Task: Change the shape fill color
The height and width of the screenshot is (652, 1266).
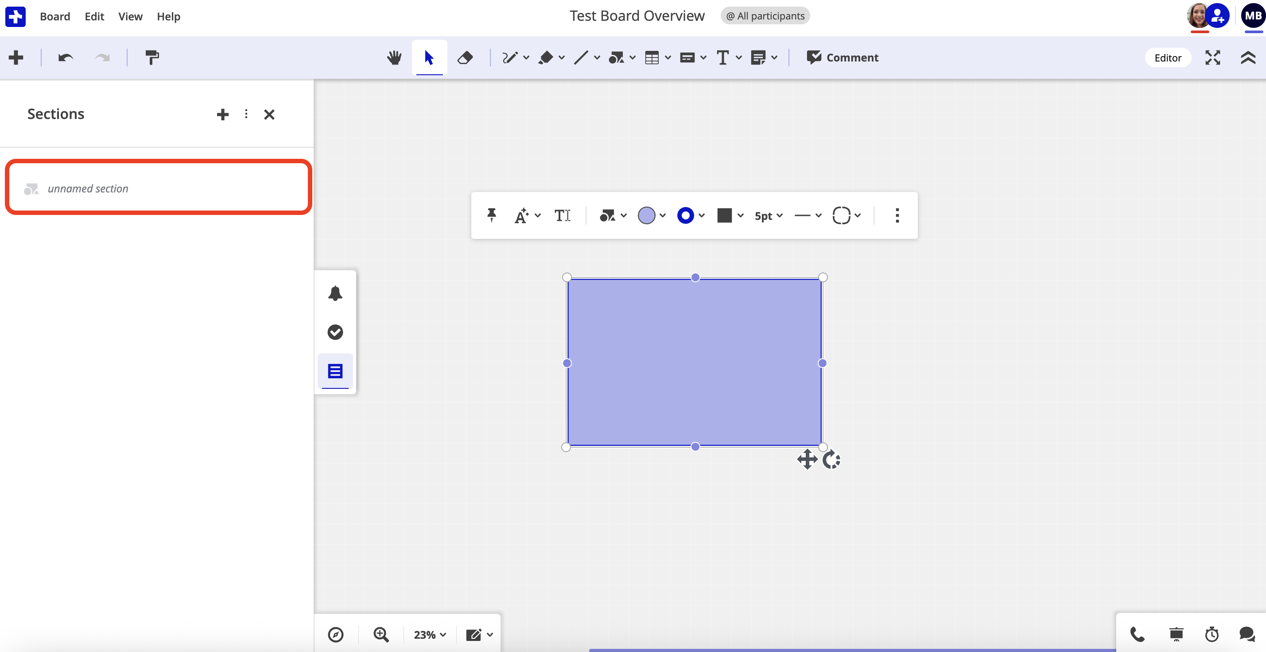Action: (648, 215)
